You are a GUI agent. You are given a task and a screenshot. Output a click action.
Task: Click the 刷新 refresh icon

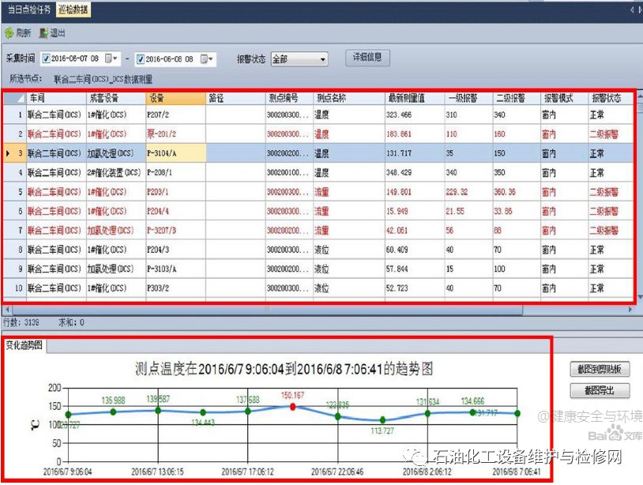(9, 33)
